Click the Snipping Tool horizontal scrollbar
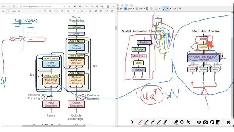The height and width of the screenshot is (132, 234). [173, 126]
